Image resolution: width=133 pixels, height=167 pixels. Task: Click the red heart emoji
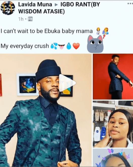pos(76,46)
